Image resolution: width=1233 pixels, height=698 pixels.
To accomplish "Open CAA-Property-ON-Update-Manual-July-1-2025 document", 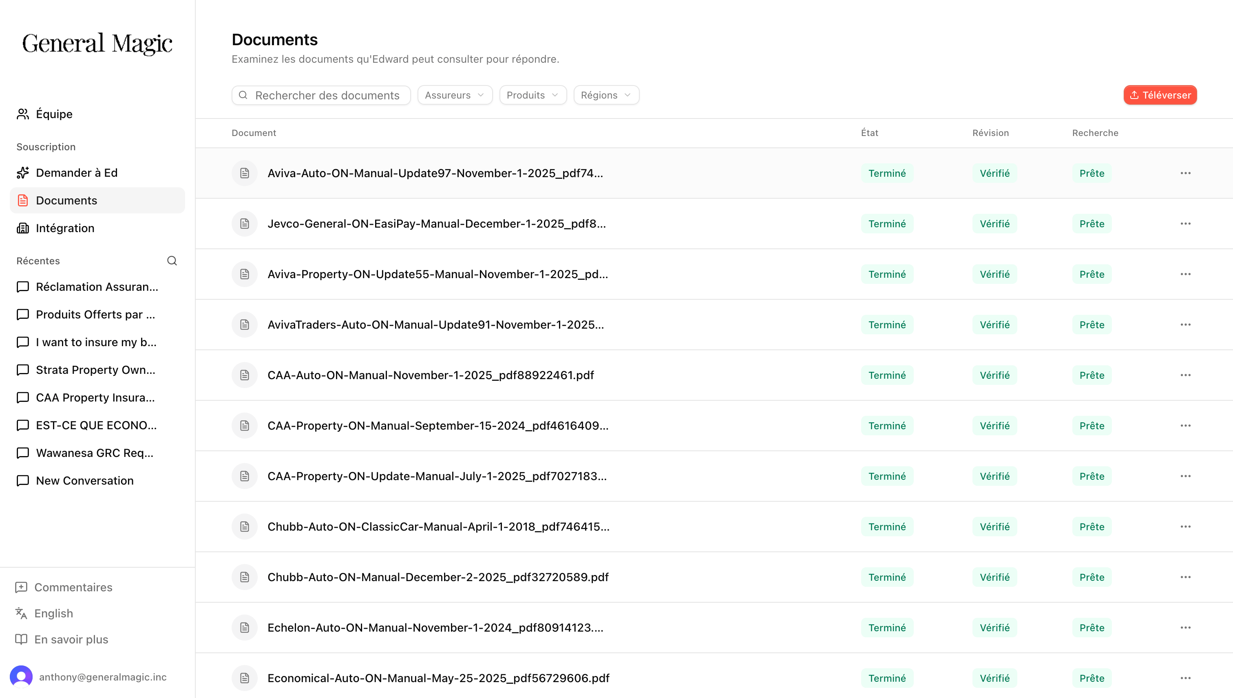I will pos(437,476).
